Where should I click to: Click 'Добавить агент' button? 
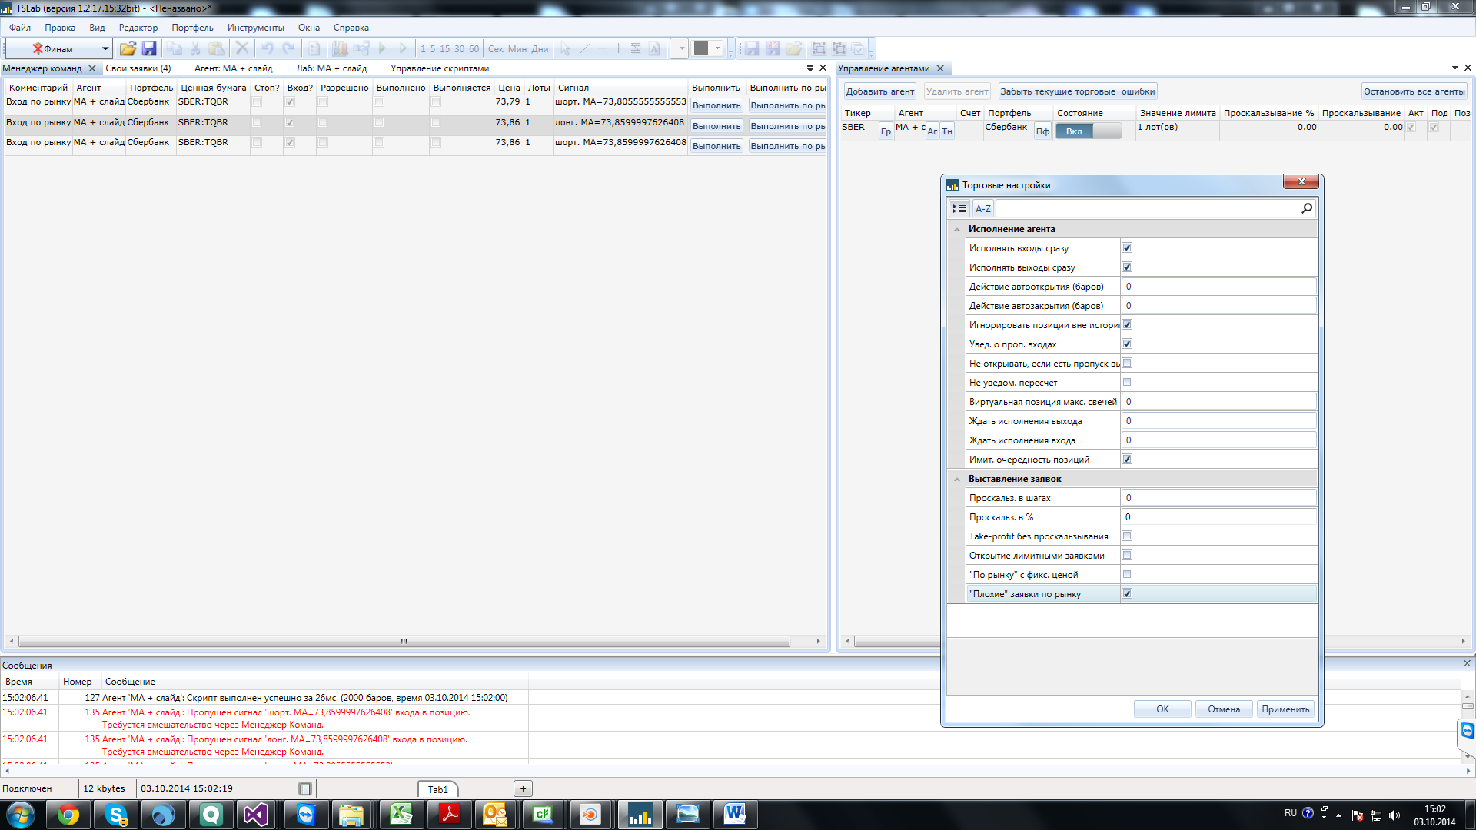pos(879,91)
